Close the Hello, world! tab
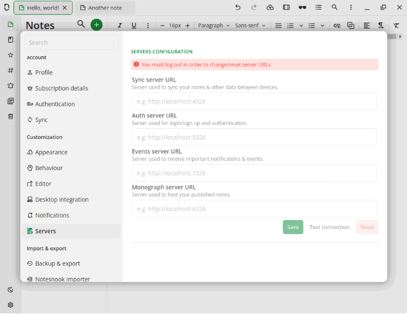The height and width of the screenshot is (314, 407). pyautogui.click(x=65, y=8)
